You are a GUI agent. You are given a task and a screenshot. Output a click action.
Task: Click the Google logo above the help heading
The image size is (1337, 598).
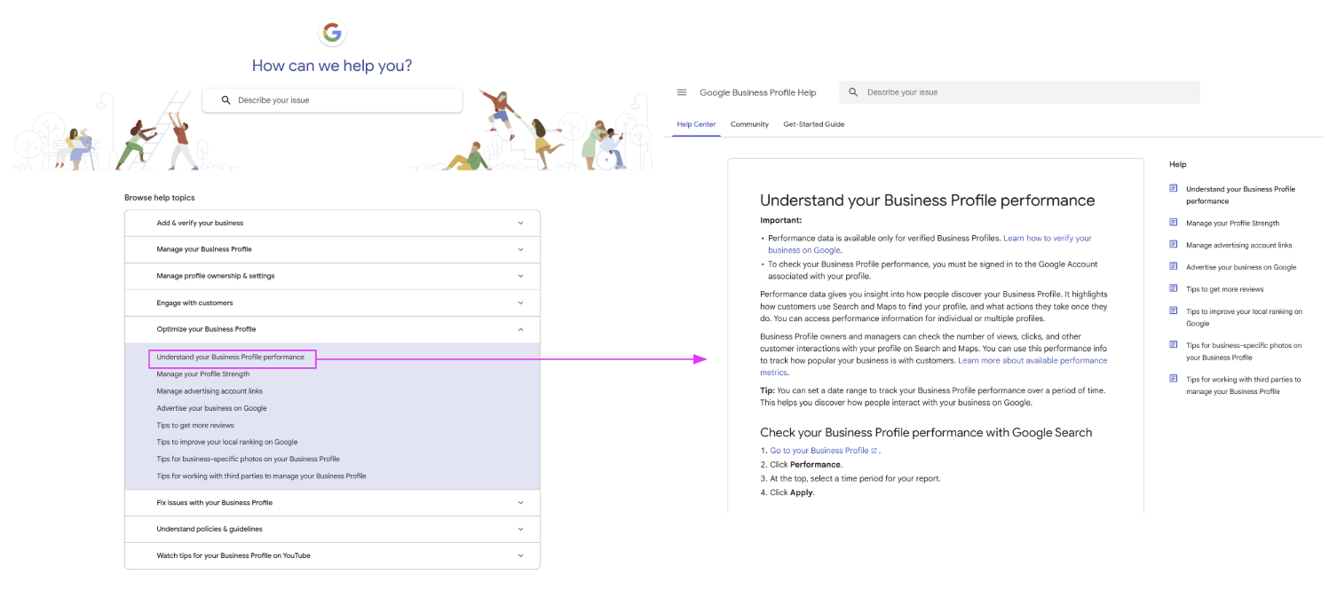(x=332, y=34)
